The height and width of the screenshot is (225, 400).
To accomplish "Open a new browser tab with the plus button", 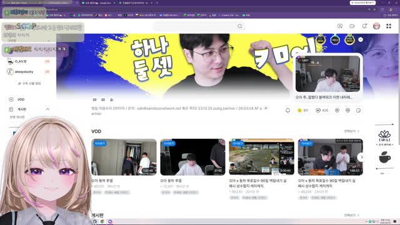I will tap(157, 2).
